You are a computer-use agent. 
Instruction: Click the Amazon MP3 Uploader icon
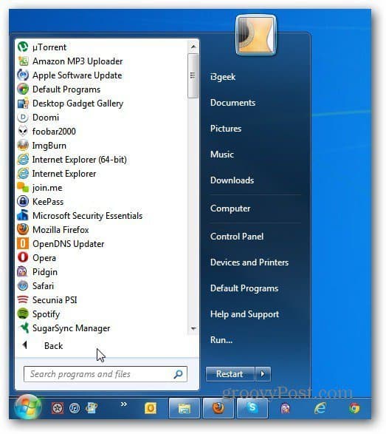point(23,61)
